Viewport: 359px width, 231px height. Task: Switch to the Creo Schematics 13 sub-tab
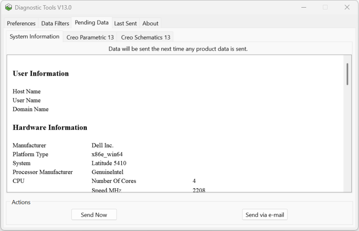(x=145, y=37)
